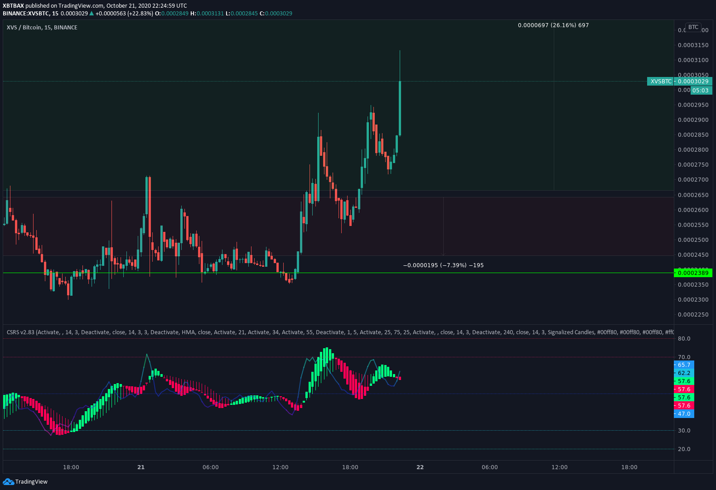Click the 80.0 indicator scale value

pos(684,339)
